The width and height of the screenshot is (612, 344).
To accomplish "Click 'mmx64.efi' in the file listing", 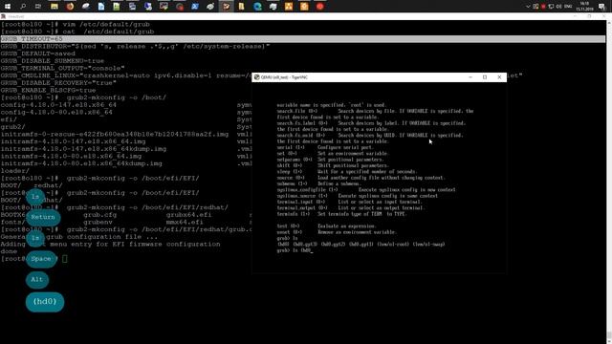I will (185, 223).
